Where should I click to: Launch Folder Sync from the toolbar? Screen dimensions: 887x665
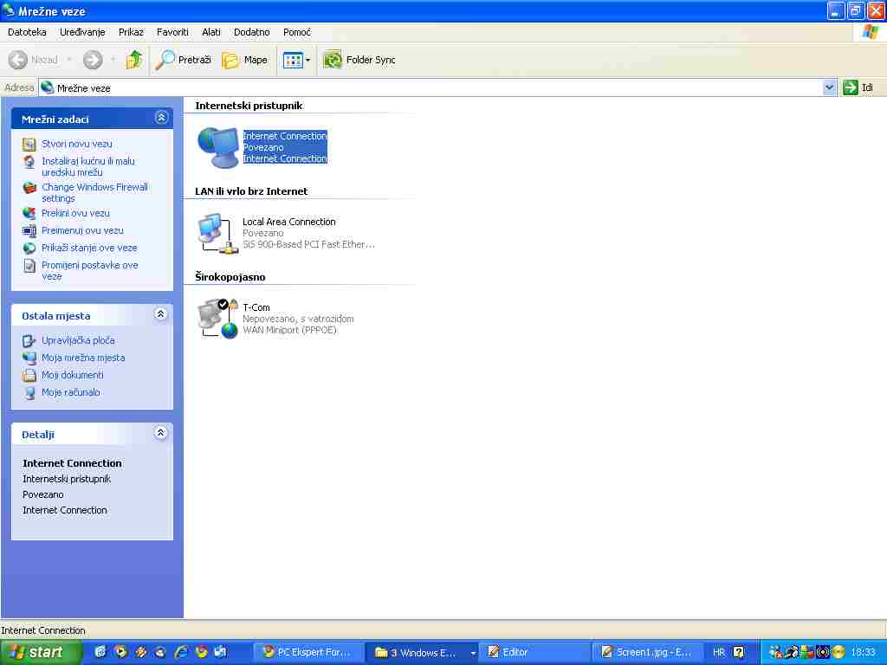coord(359,60)
